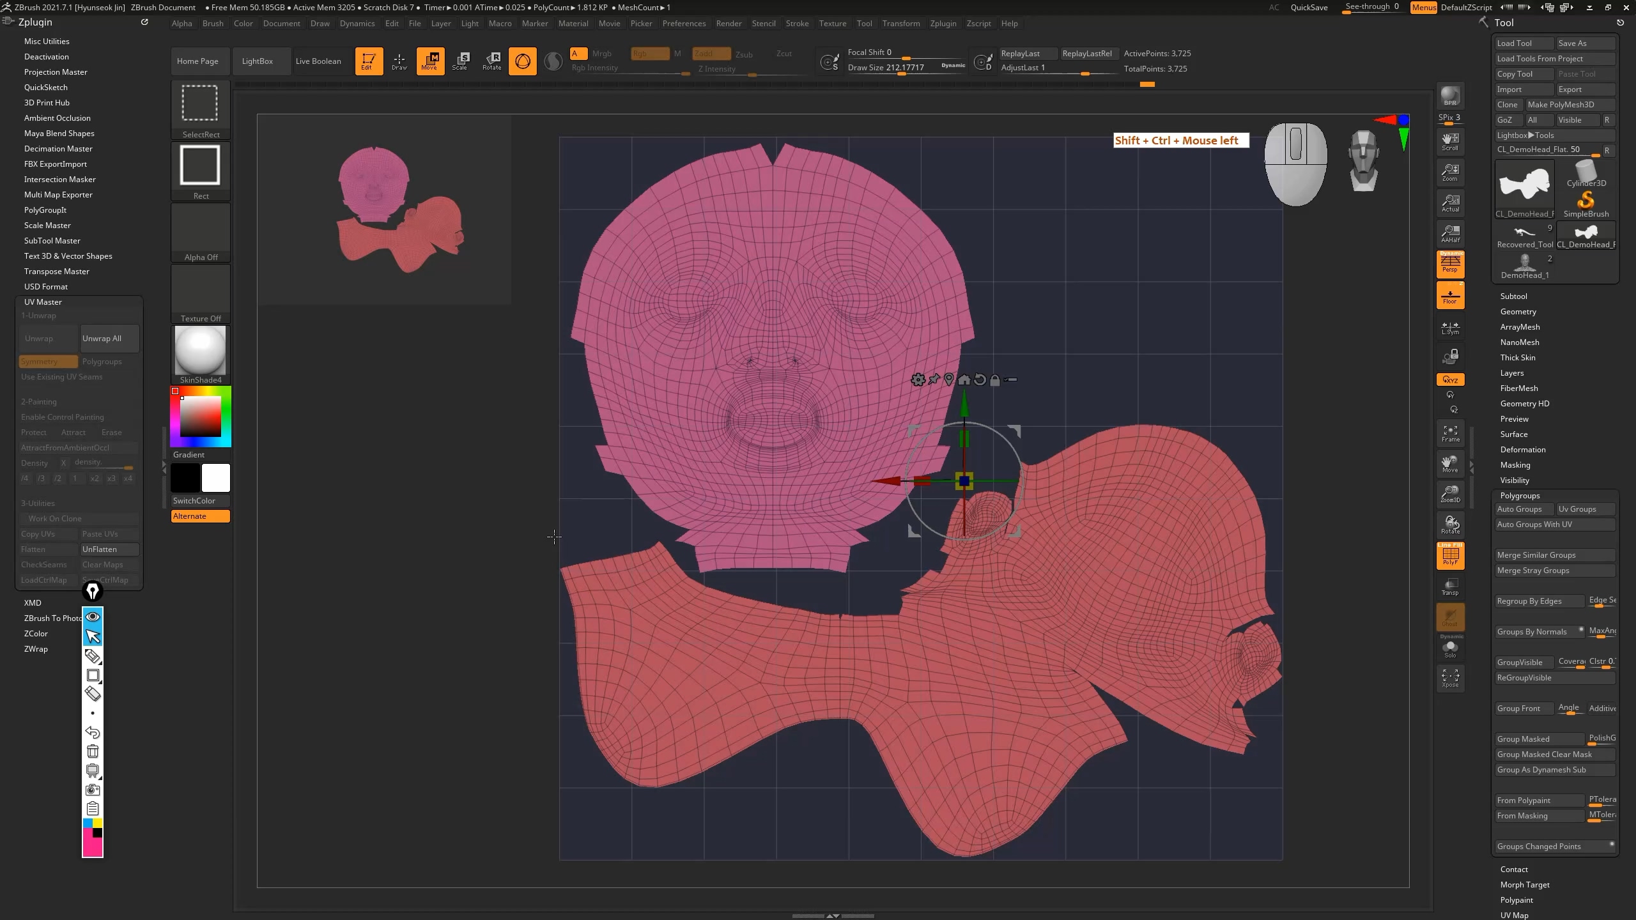
Task: Open the Preferences menu
Action: tap(683, 24)
